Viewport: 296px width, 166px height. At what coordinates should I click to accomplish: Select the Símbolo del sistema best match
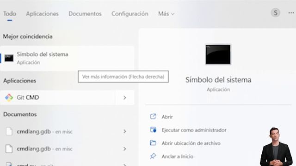[67, 58]
